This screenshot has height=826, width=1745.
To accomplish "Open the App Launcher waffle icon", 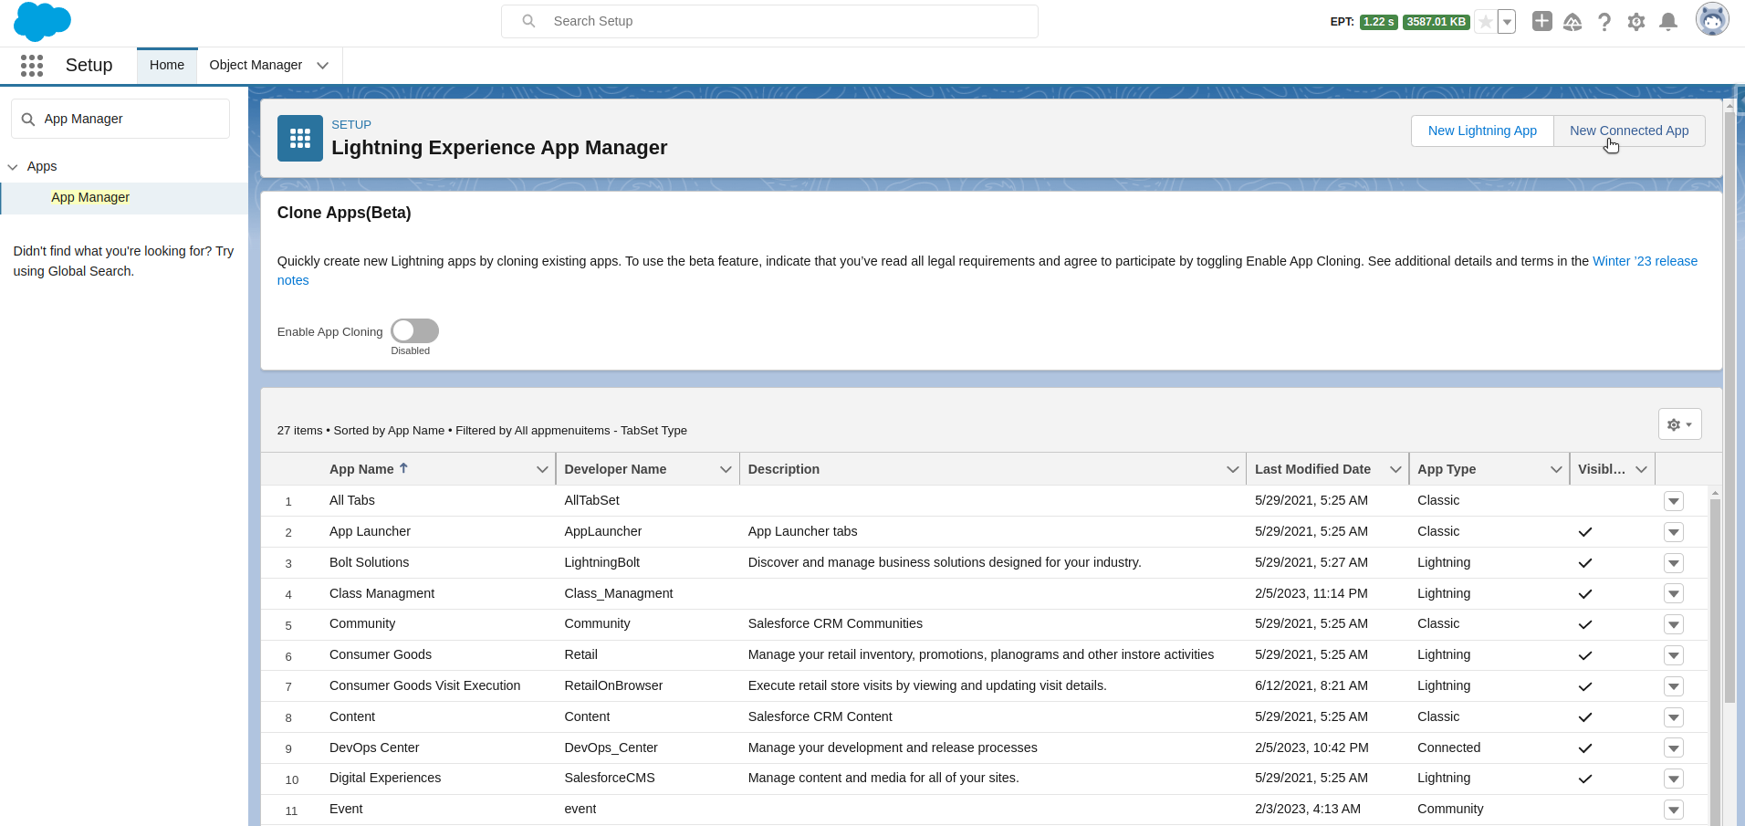I will point(32,65).
